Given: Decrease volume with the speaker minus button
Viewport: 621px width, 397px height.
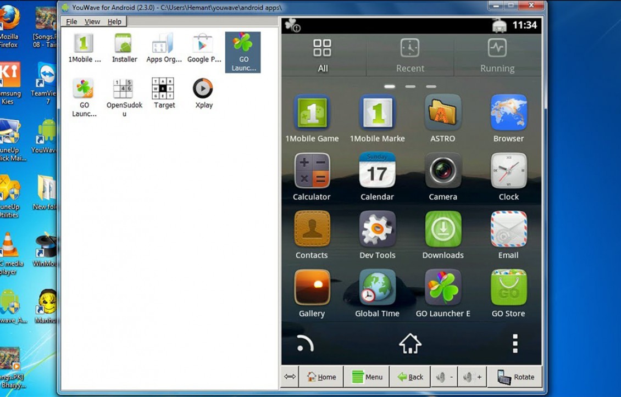Looking at the screenshot, I should [x=444, y=377].
